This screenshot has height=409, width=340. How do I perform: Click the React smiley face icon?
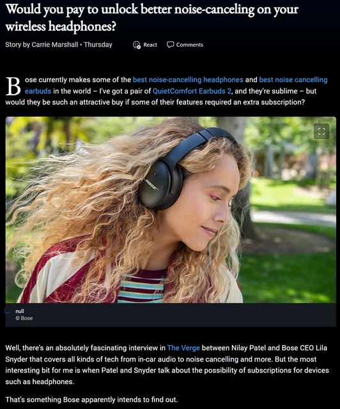coord(137,45)
